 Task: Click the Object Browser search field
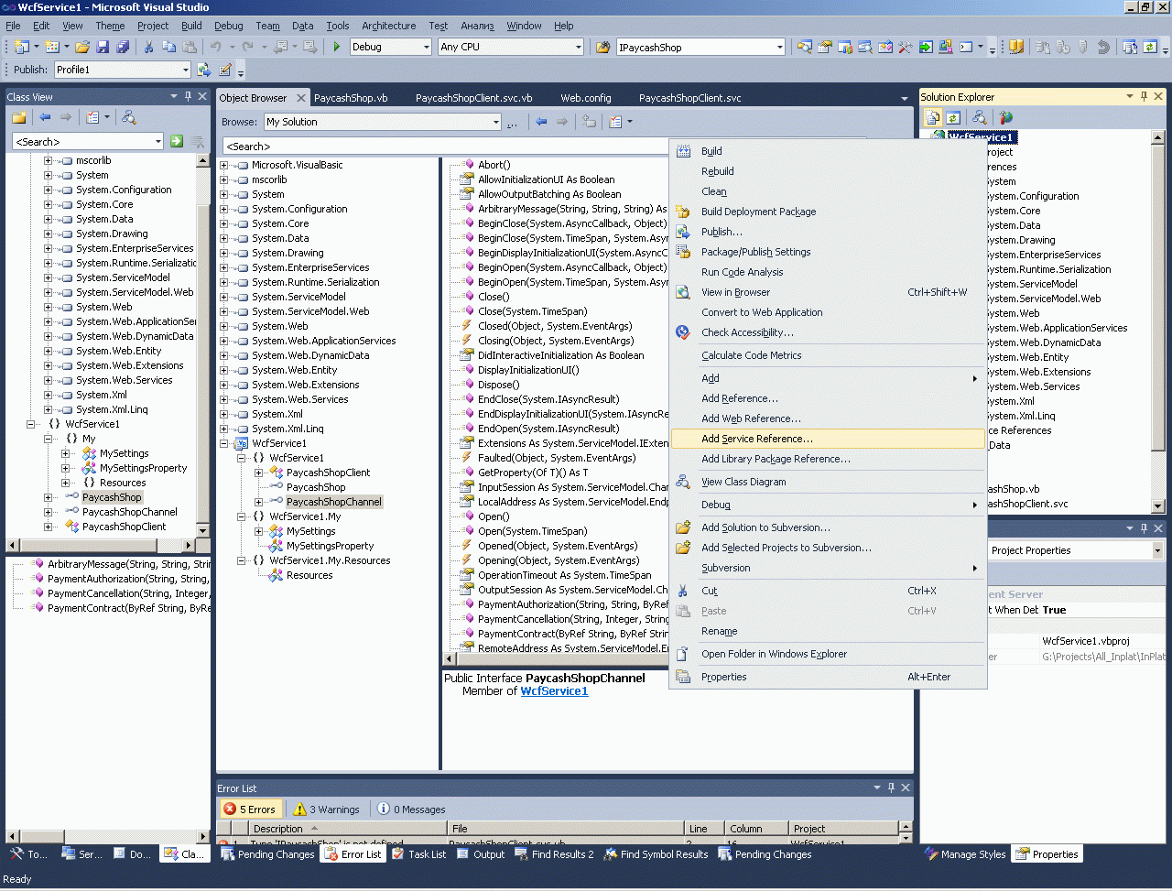click(x=446, y=147)
